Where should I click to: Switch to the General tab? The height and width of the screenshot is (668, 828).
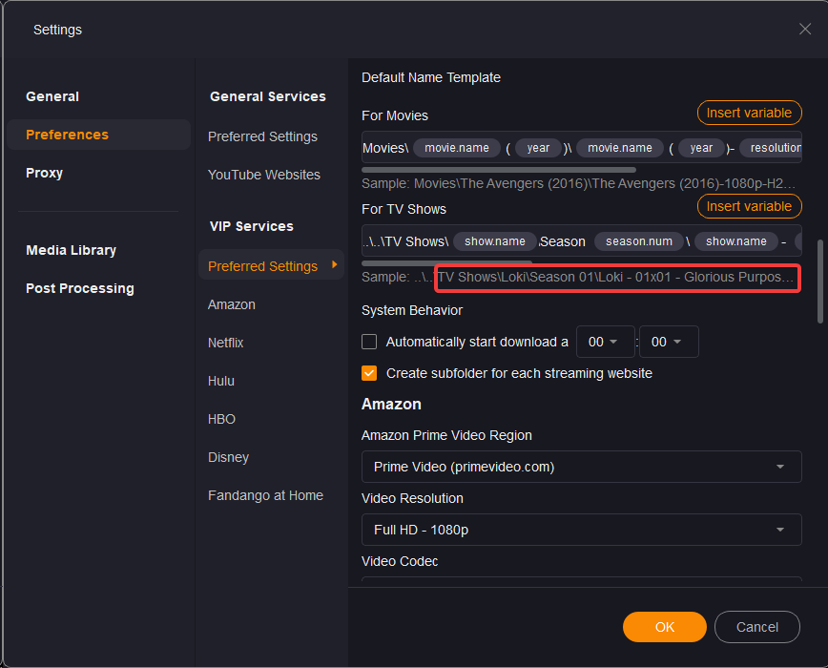52,96
